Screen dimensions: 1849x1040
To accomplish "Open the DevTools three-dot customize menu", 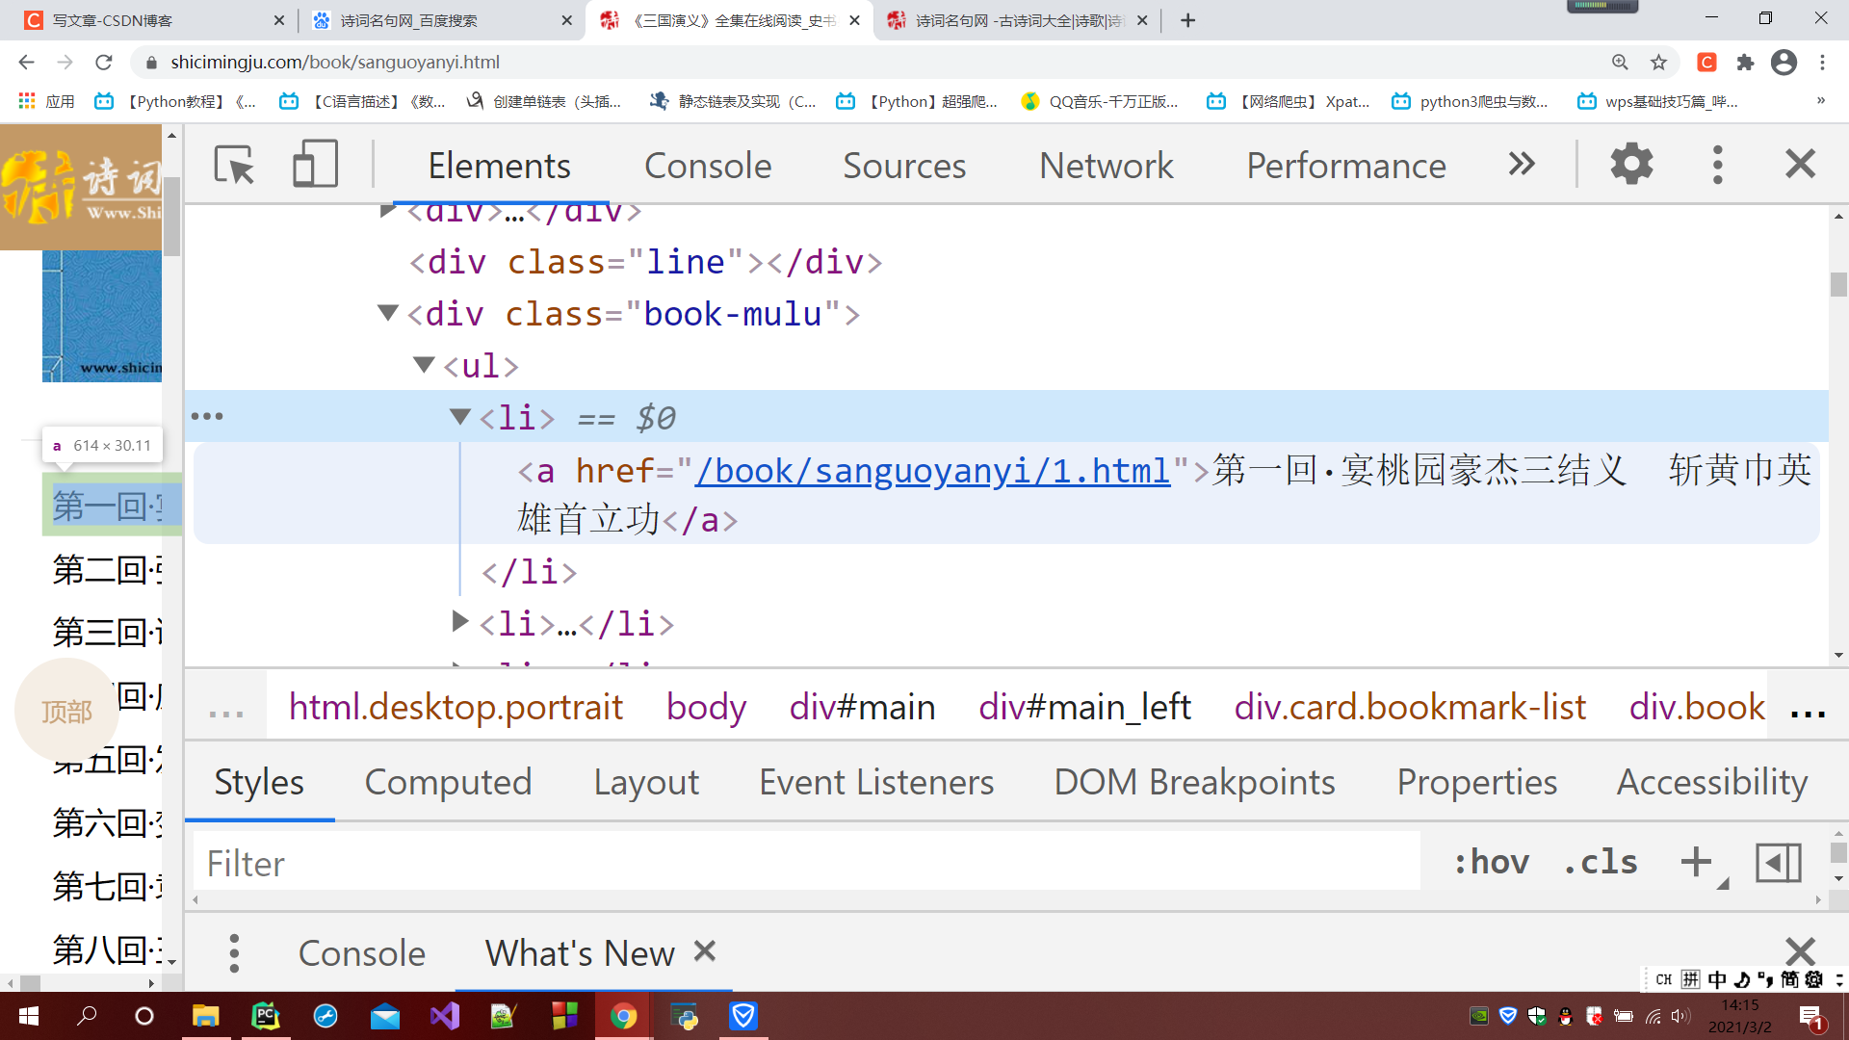I will click(x=1717, y=165).
